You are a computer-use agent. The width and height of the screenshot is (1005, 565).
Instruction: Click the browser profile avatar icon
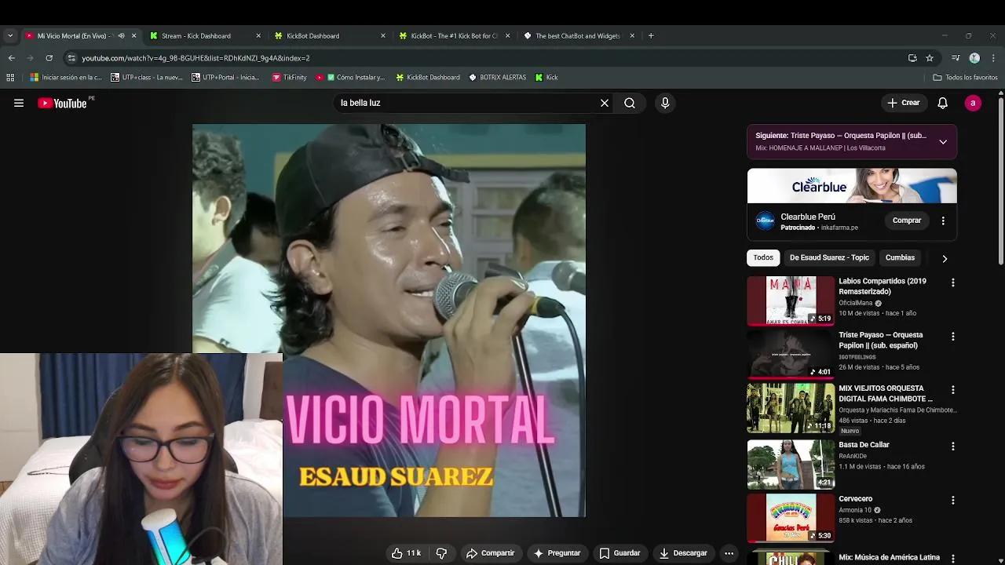click(x=974, y=57)
